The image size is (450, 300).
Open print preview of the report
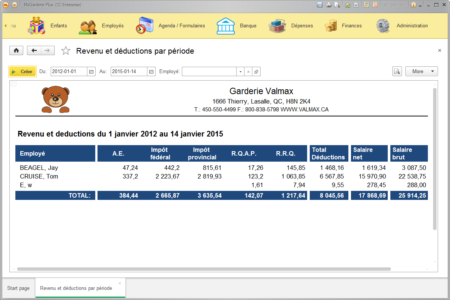[x=397, y=71]
